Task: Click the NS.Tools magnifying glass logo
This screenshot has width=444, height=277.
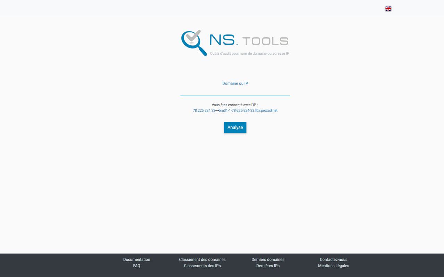Action: click(194, 43)
